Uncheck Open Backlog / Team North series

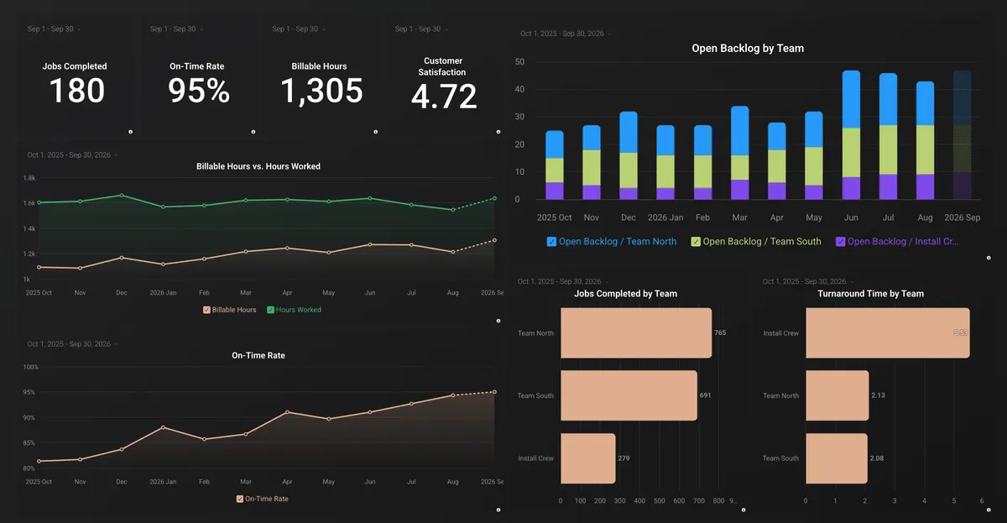pos(551,242)
